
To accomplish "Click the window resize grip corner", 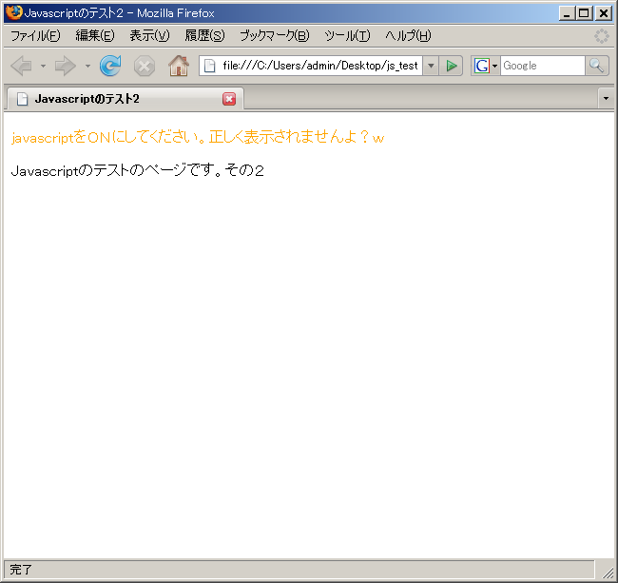I will [608, 572].
